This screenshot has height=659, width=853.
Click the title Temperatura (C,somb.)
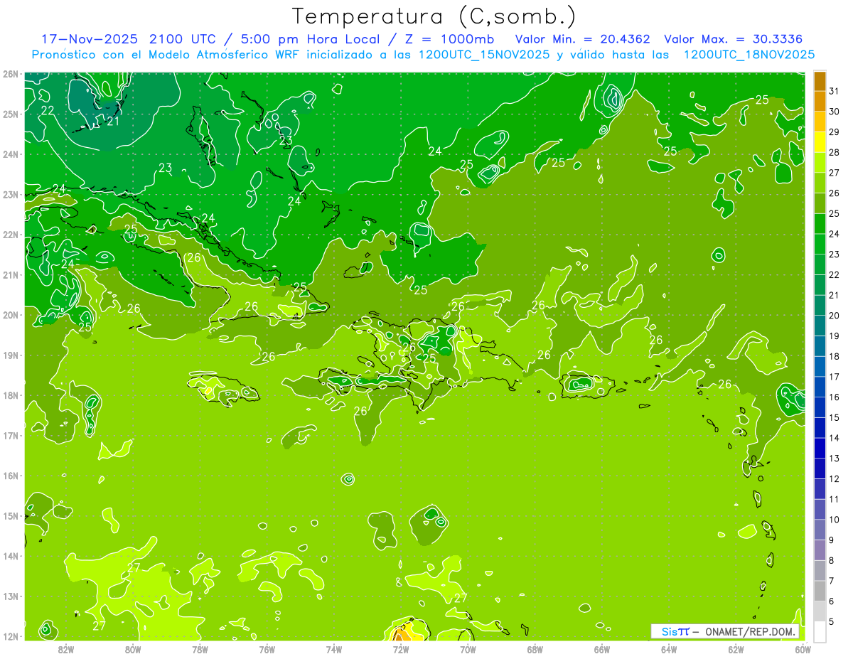coord(434,16)
